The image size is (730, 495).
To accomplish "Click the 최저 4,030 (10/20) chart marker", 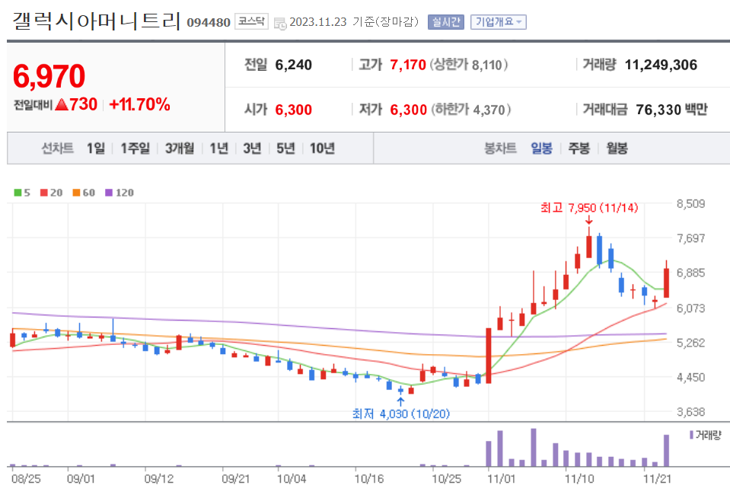I will (x=401, y=414).
